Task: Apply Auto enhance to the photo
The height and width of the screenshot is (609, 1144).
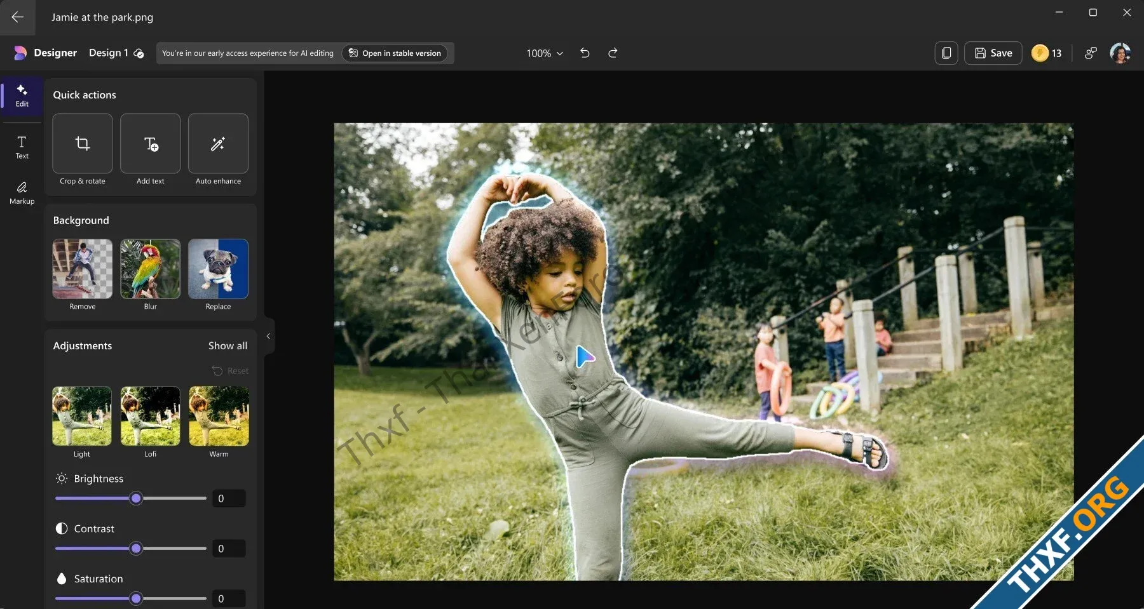Action: coord(218,144)
